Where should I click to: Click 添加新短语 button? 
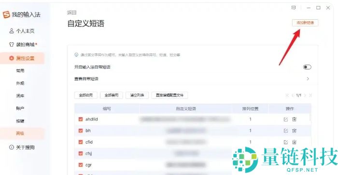(x=305, y=23)
